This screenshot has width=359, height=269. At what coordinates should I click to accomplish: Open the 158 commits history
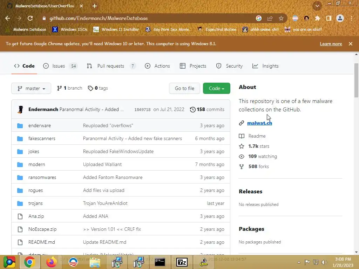point(207,109)
